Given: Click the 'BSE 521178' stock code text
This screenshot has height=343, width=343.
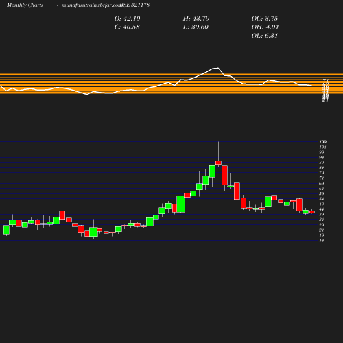Looking at the screenshot, I should (134, 5).
